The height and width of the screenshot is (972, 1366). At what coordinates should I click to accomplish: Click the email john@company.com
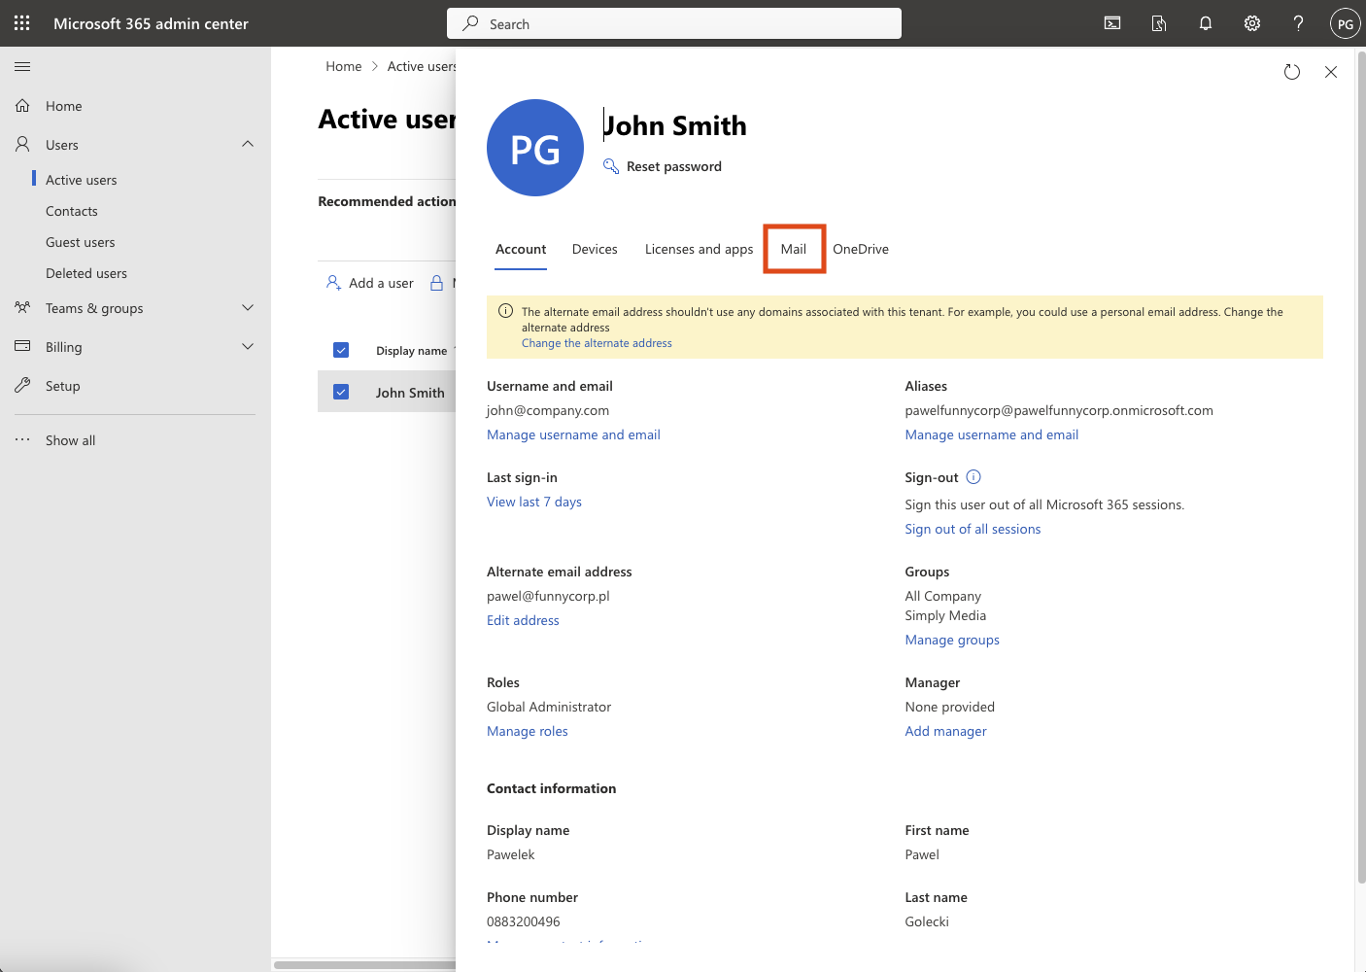[548, 410]
